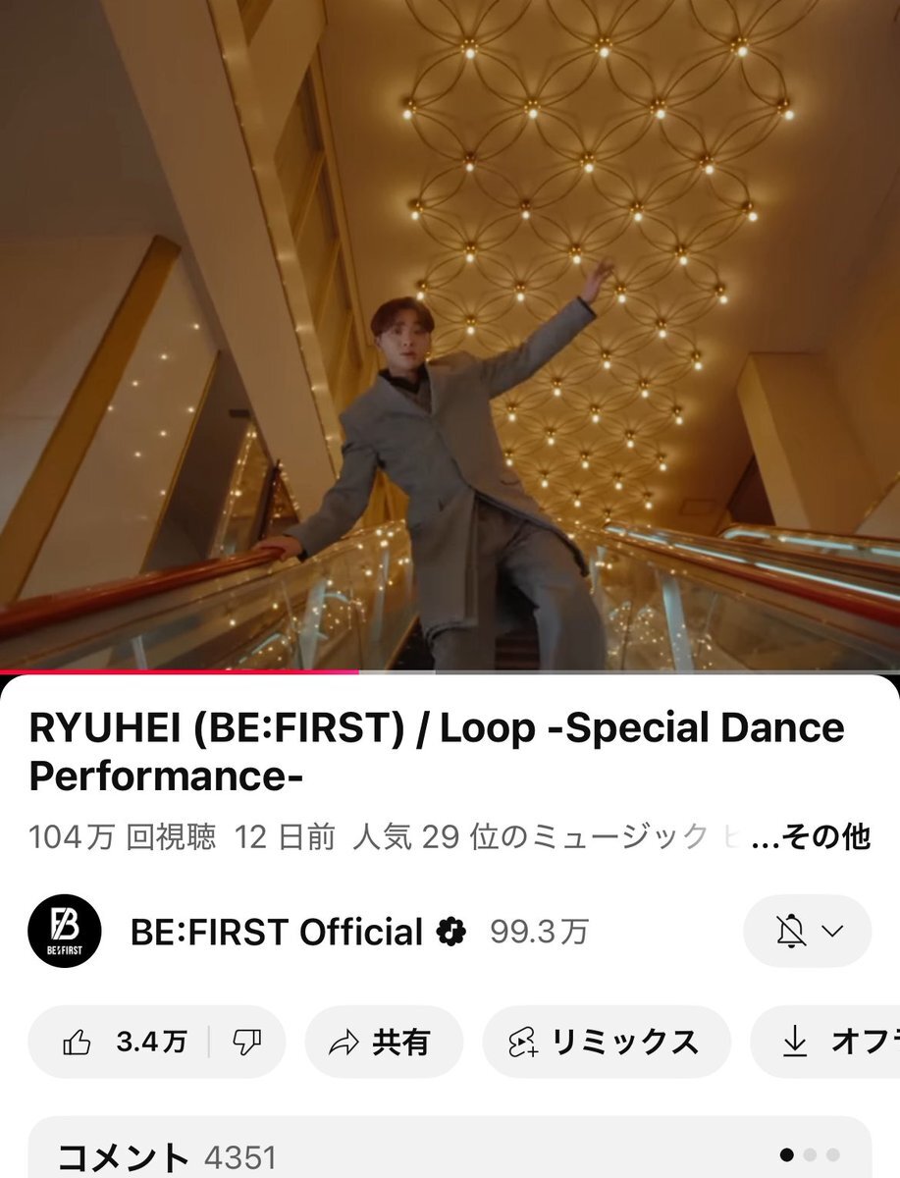Tap the 共有 share button label
The width and height of the screenshot is (900, 1178).
point(400,1043)
